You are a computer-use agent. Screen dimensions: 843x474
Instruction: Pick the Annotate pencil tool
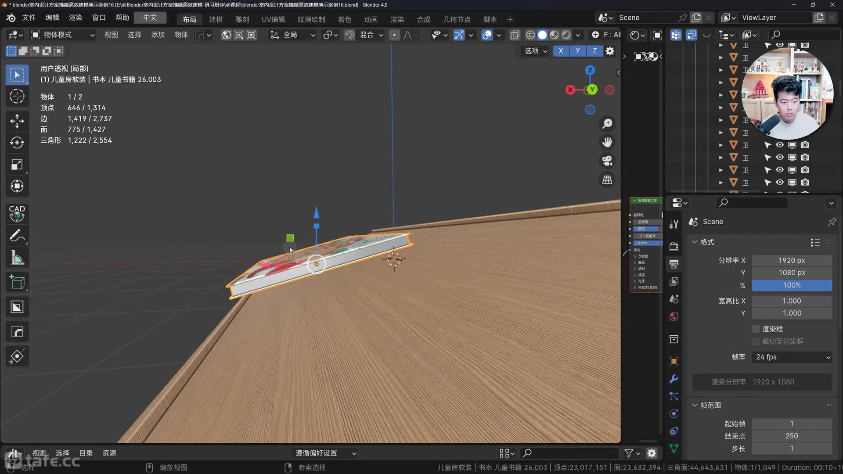point(17,236)
